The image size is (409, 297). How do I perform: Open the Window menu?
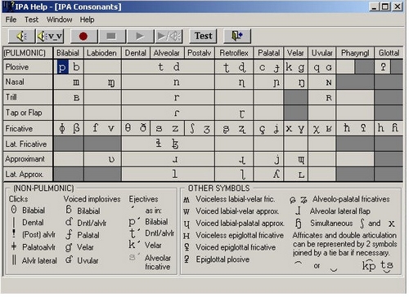[x=59, y=20]
